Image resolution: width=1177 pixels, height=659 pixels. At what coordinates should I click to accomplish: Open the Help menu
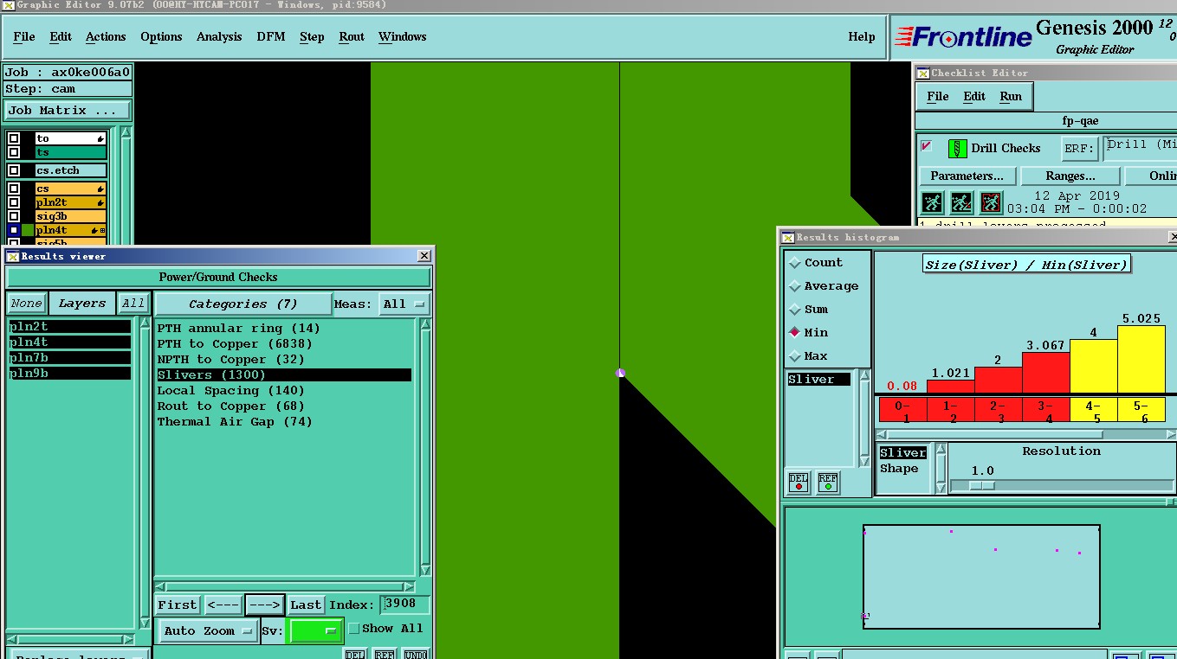point(862,36)
